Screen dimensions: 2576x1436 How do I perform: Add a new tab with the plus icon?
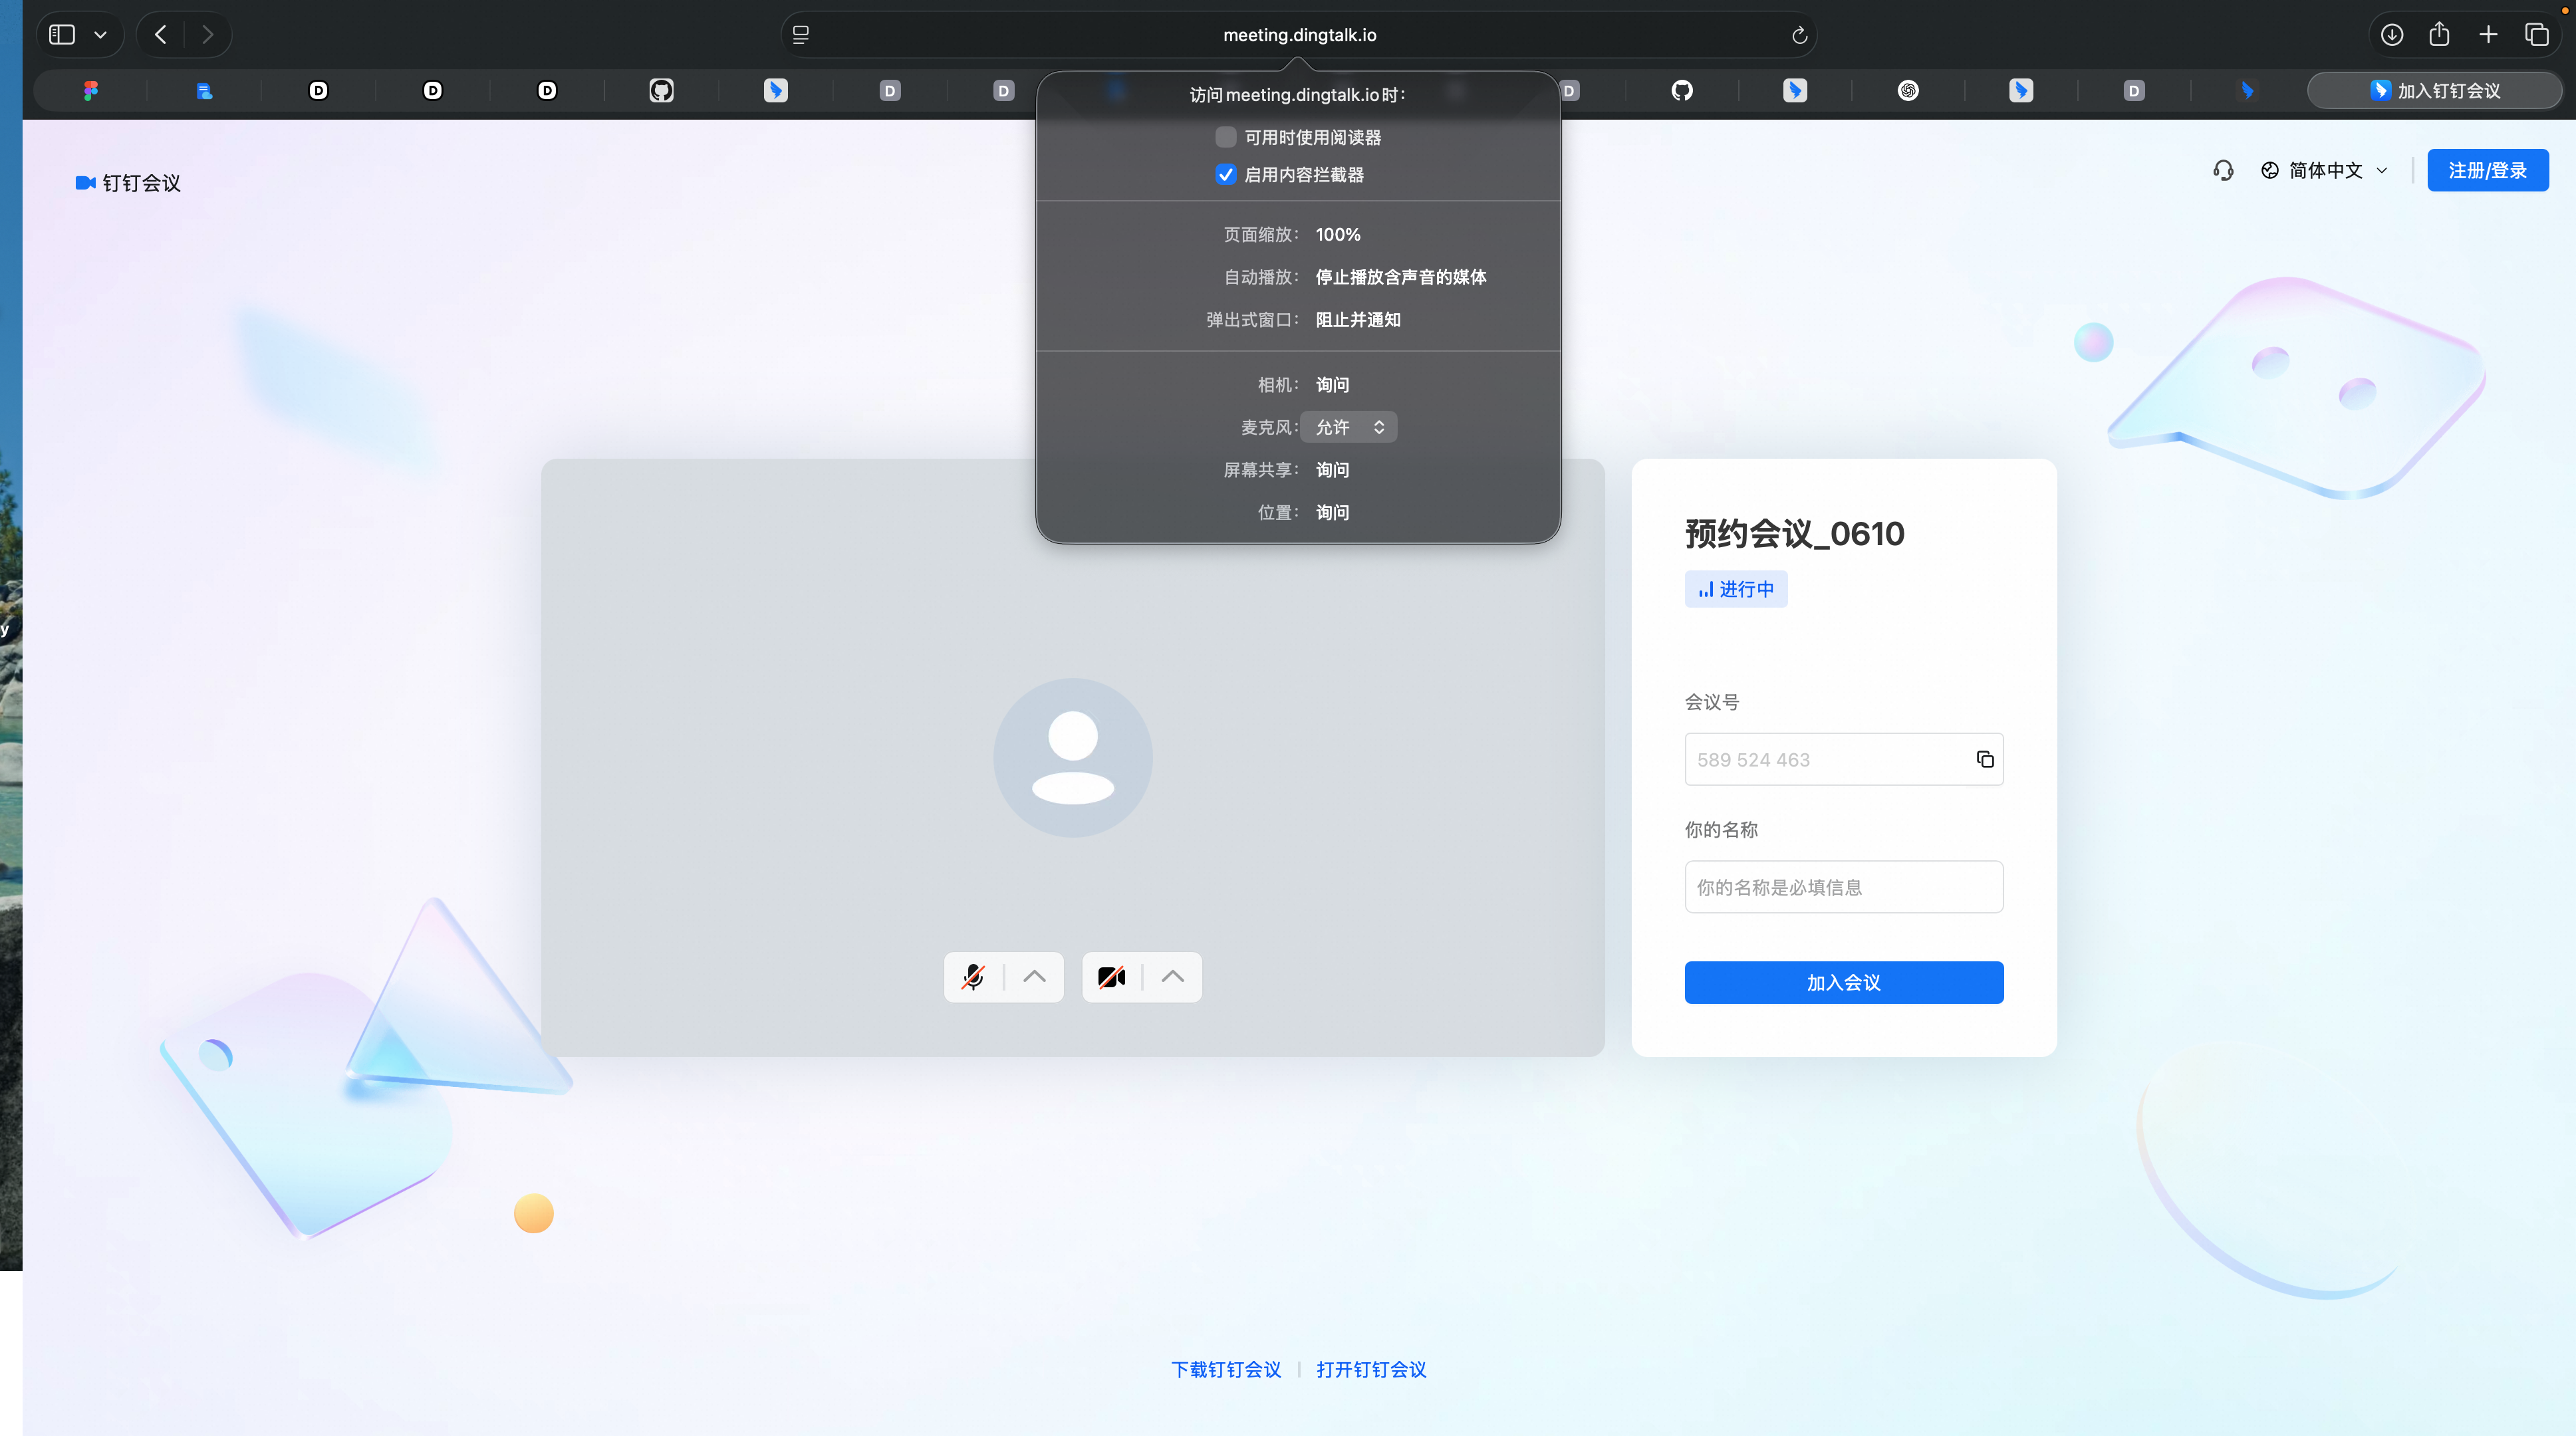(x=2488, y=35)
